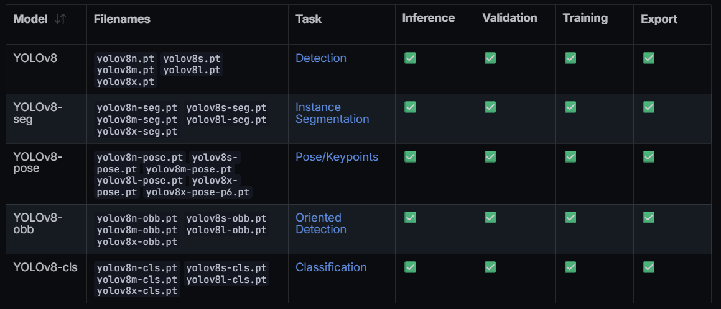Click the yolov8x-cls.pt filename

[x=137, y=291]
